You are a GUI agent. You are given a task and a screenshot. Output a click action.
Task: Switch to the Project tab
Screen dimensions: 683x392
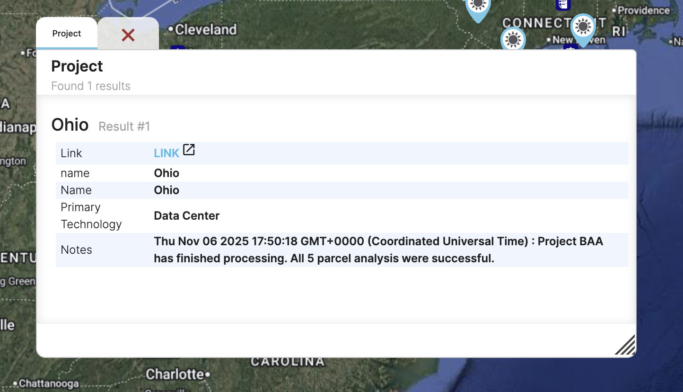point(66,33)
